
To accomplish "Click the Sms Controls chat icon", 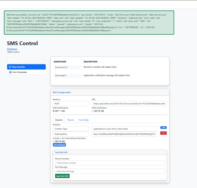I will [10, 67].
